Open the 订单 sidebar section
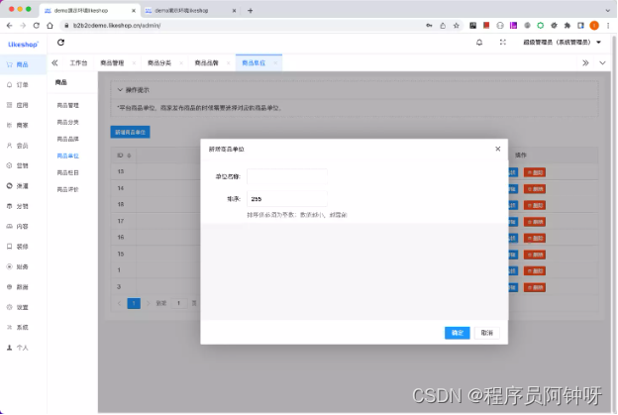Image resolution: width=618 pixels, height=415 pixels. pyautogui.click(x=18, y=85)
